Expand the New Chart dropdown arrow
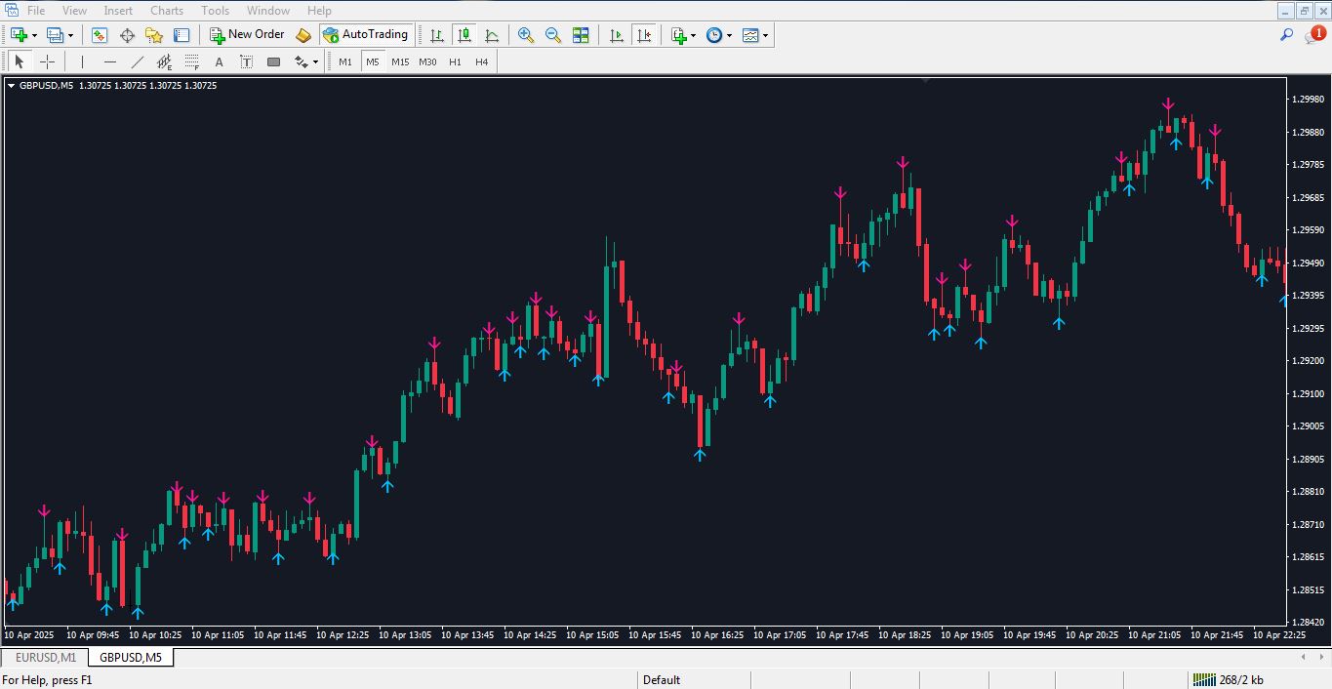1332x689 pixels. 35,35
